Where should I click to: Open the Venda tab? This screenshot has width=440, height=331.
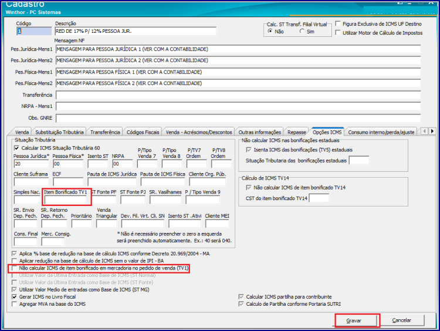tap(22, 132)
